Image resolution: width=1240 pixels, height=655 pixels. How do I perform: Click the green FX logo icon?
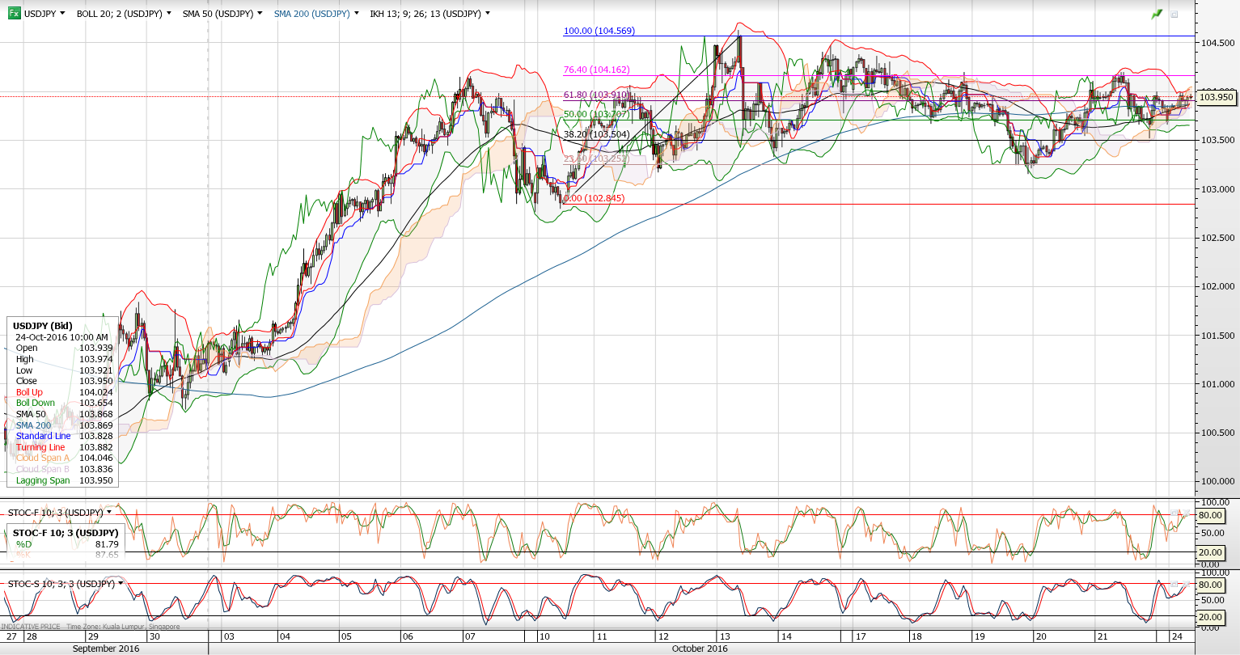14,14
